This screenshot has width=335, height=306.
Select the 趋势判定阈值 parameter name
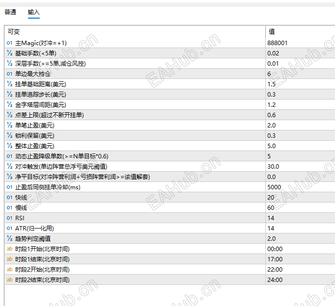[x=33, y=238]
